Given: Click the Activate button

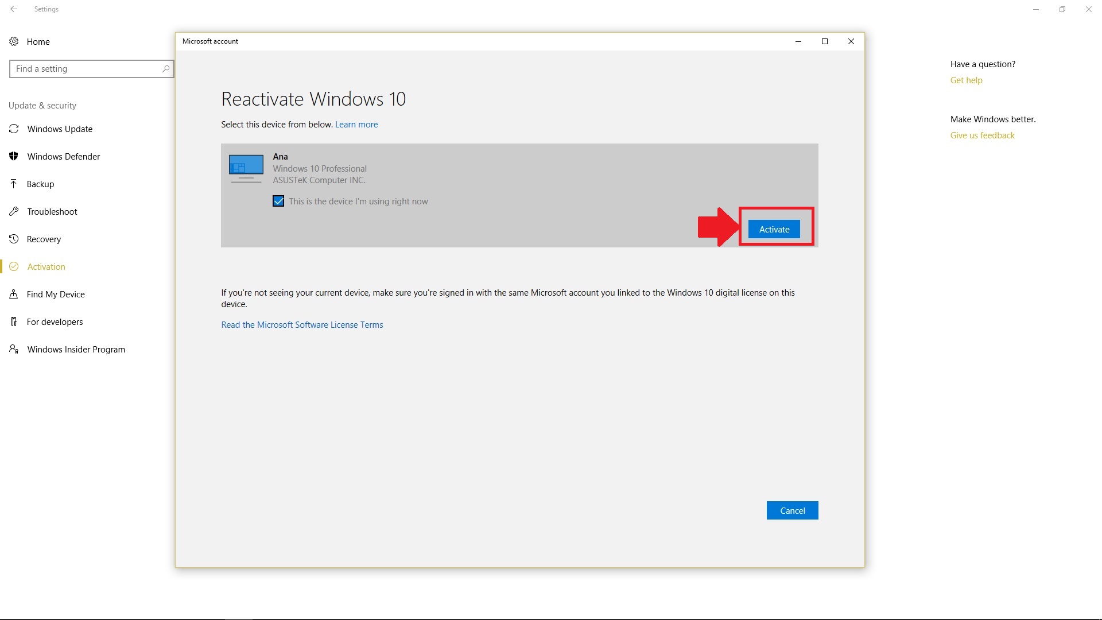Looking at the screenshot, I should click(x=774, y=229).
